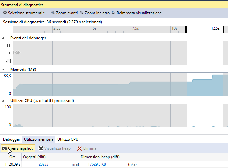Collapse the Eventi del debugger section

(x=3, y=38)
